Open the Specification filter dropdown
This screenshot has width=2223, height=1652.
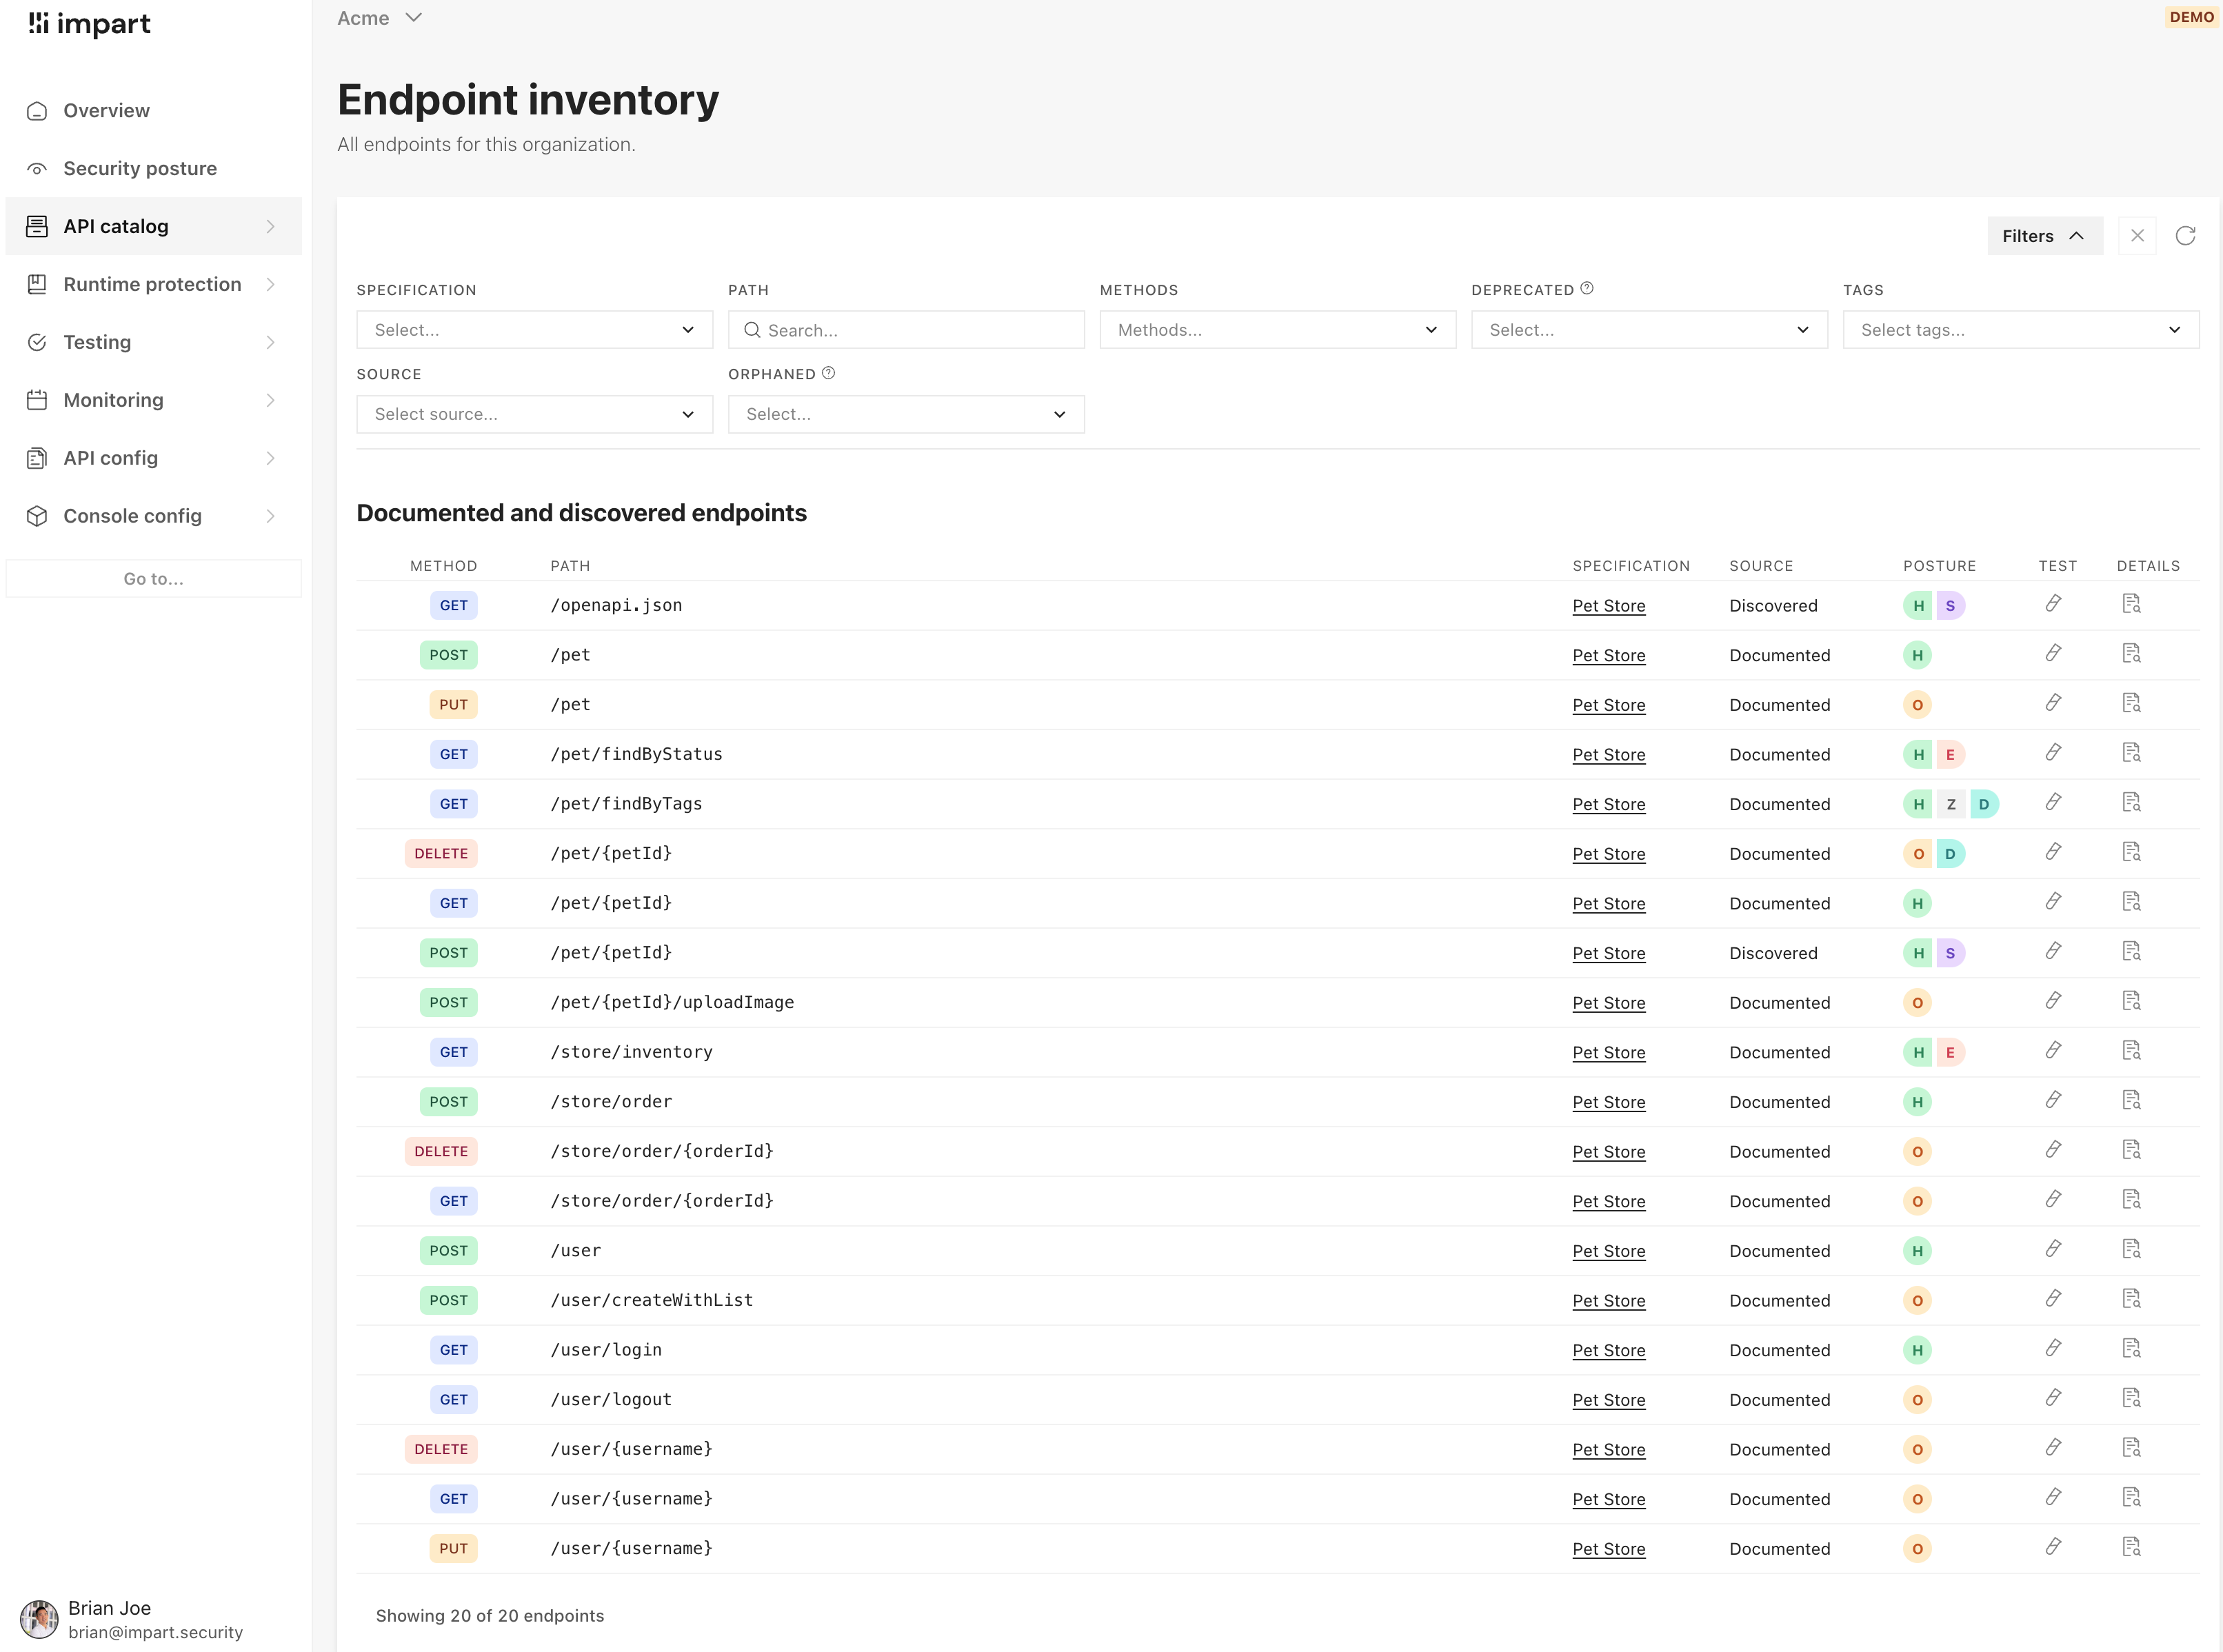pos(533,329)
